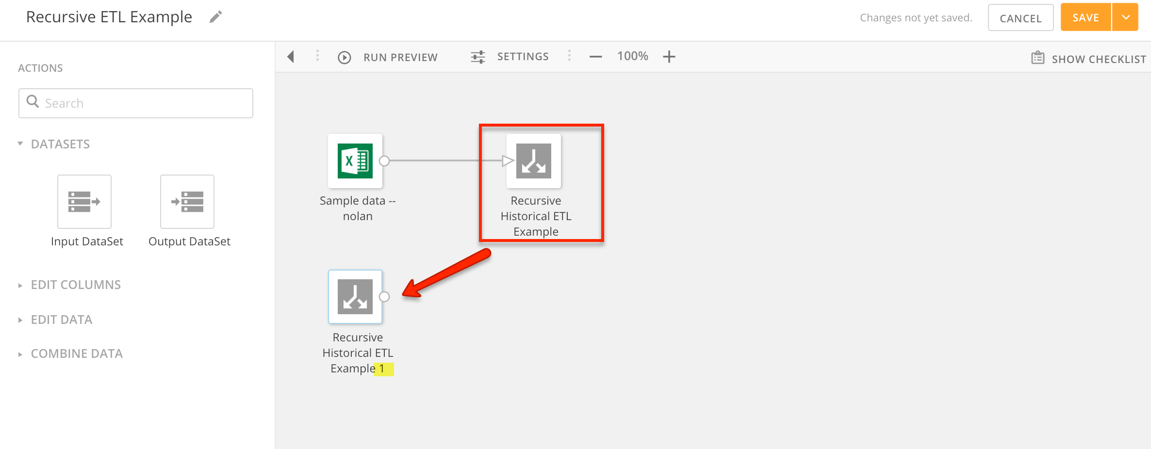Click the back navigation arrow
Viewport: 1151px width, 449px height.
point(291,57)
